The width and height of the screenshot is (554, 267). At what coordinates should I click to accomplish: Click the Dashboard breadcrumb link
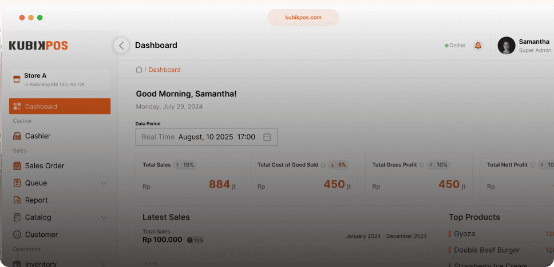coord(164,70)
